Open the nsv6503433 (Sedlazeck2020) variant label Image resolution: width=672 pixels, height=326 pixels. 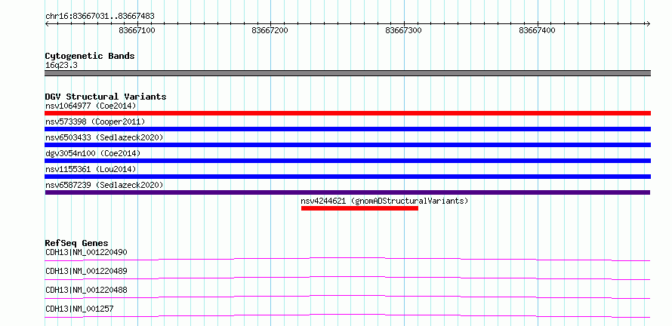[104, 137]
